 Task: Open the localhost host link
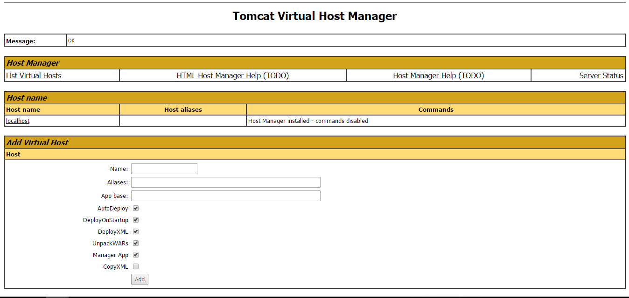click(x=18, y=121)
